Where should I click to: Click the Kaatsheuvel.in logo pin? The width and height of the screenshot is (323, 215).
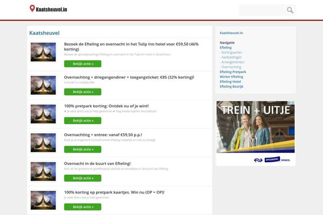tap(32, 9)
